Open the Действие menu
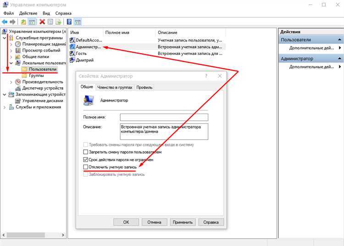This screenshot has width=344, height=246. [x=28, y=13]
